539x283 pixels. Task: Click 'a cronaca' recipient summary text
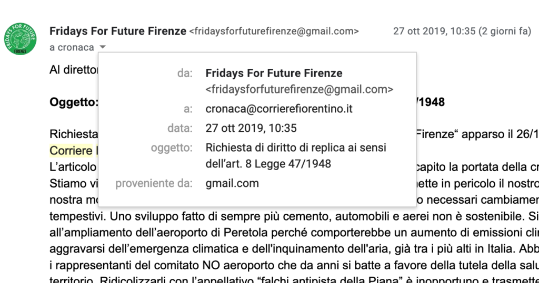(x=72, y=47)
